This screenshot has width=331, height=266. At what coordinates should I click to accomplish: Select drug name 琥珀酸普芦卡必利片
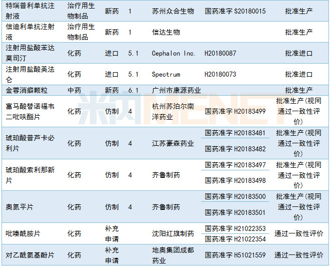[x=30, y=143]
